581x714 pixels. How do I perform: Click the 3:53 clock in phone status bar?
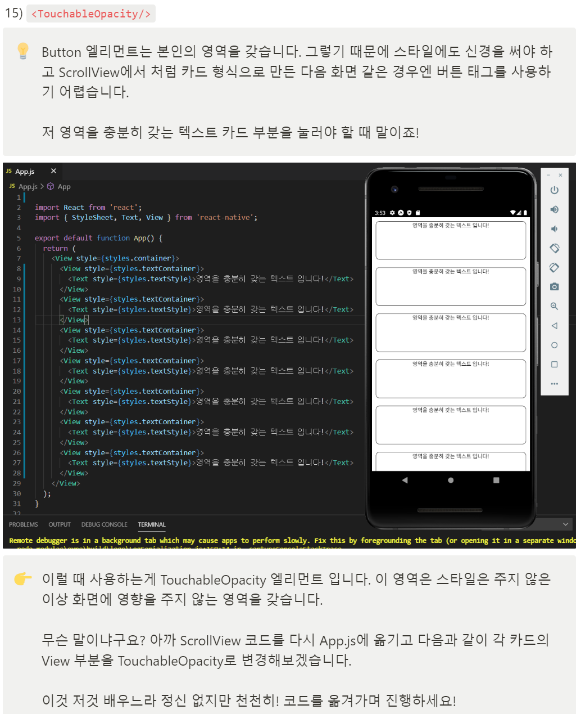pos(380,213)
